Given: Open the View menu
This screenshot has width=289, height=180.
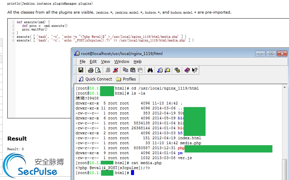Looking at the screenshot, I should [x=105, y=62].
